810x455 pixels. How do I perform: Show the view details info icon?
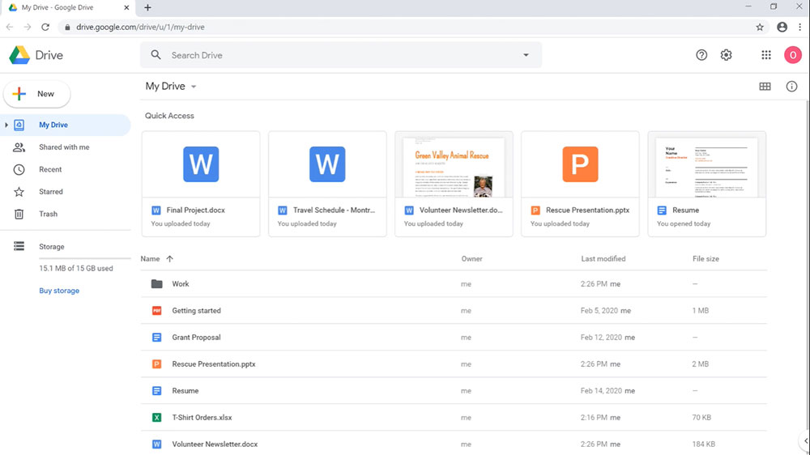pyautogui.click(x=791, y=87)
